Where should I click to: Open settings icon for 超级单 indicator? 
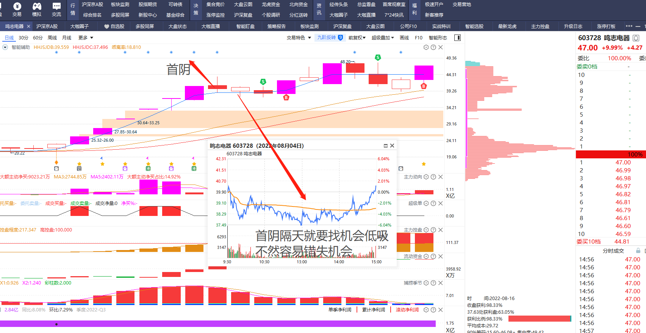[x=426, y=203]
